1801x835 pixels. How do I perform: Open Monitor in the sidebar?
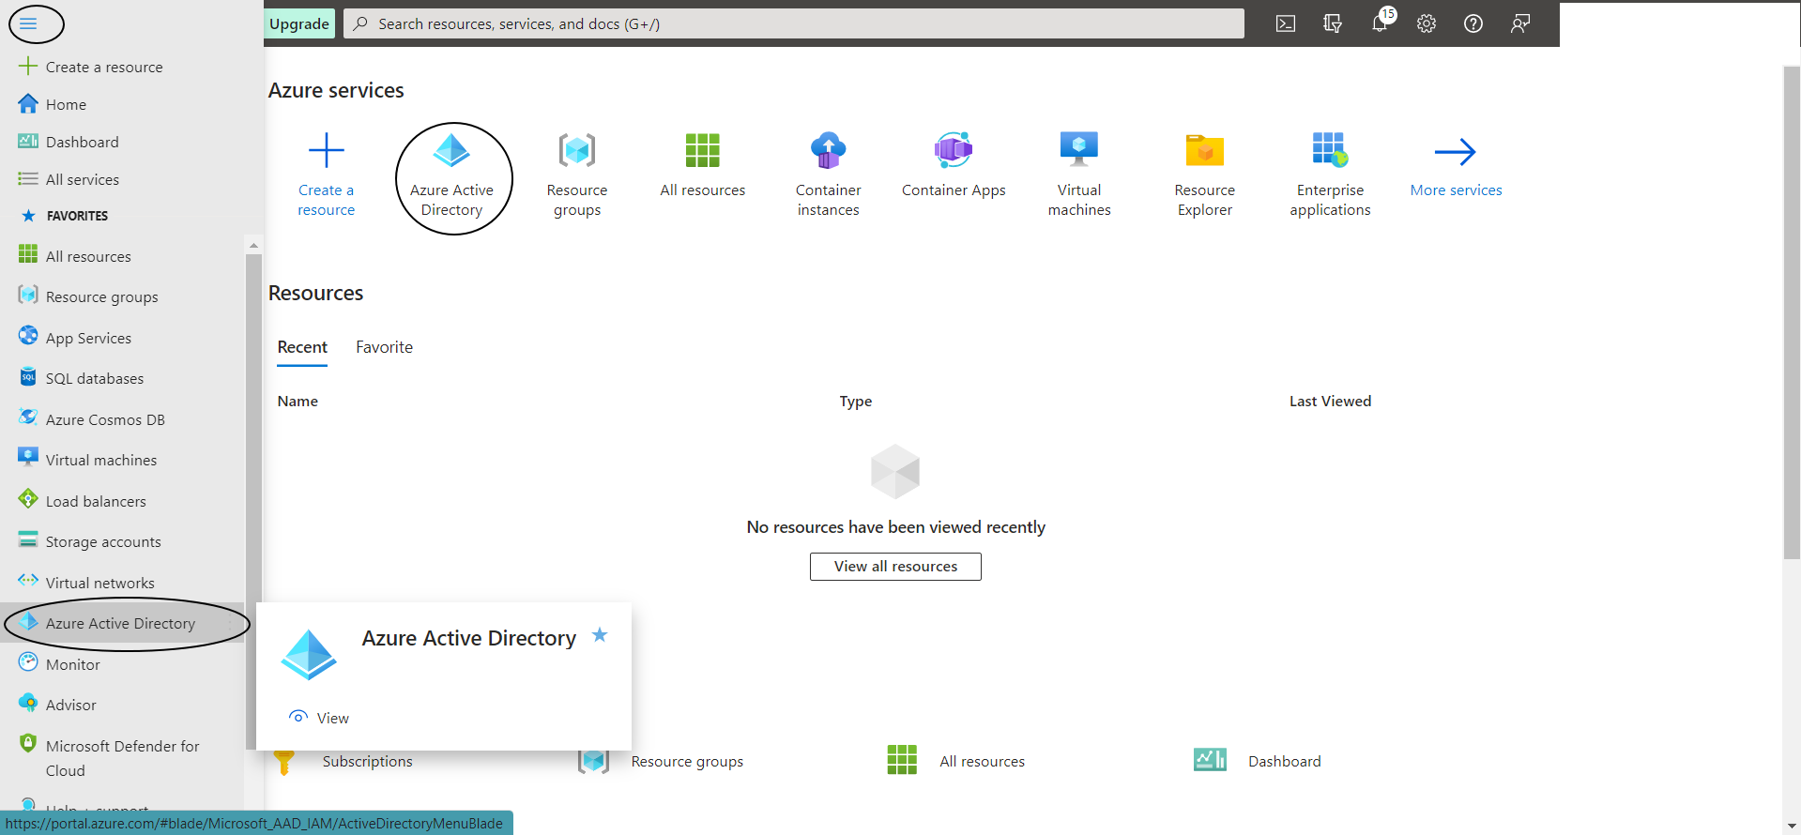click(73, 664)
